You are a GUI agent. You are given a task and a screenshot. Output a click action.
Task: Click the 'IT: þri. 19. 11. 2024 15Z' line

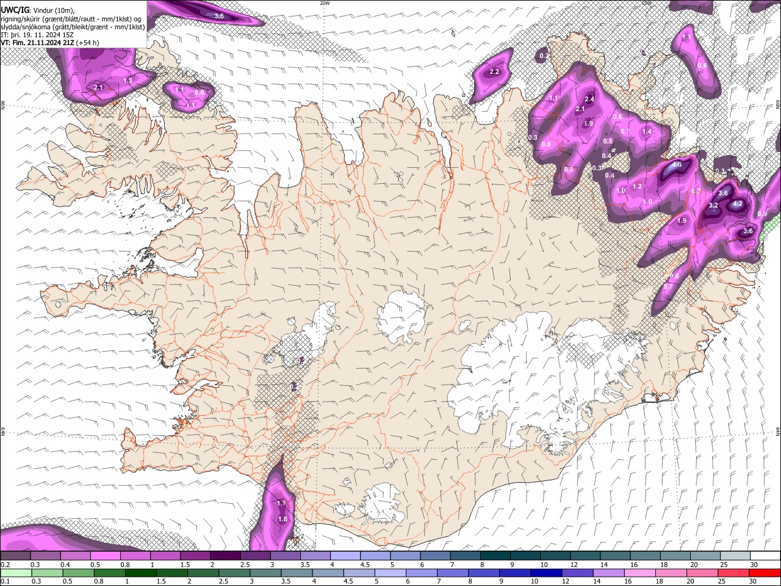(36, 35)
